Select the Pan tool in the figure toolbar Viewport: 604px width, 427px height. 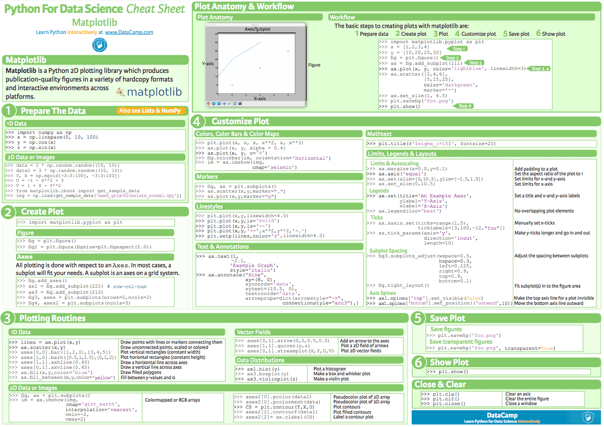224,104
